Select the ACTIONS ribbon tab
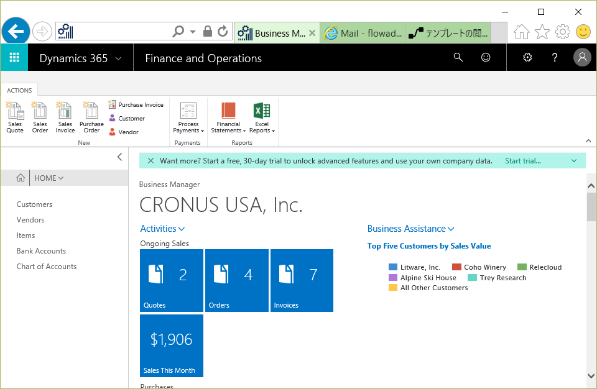The height and width of the screenshot is (389, 597). pos(19,90)
